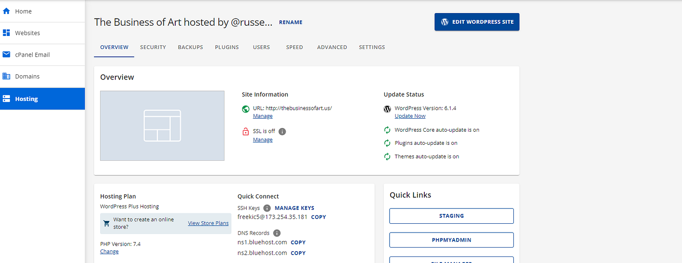Copy the ns1.bluehost.com DNS record
The image size is (682, 263).
click(298, 242)
